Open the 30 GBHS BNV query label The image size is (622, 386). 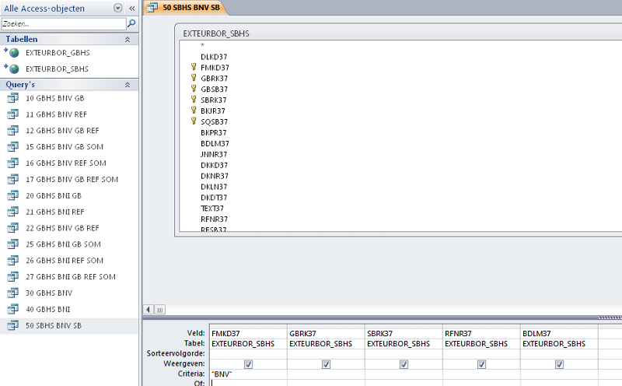[x=49, y=293]
